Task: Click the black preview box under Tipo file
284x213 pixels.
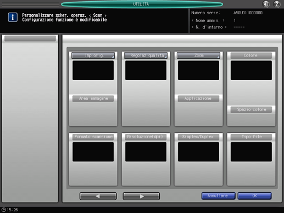Action: click(x=251, y=152)
